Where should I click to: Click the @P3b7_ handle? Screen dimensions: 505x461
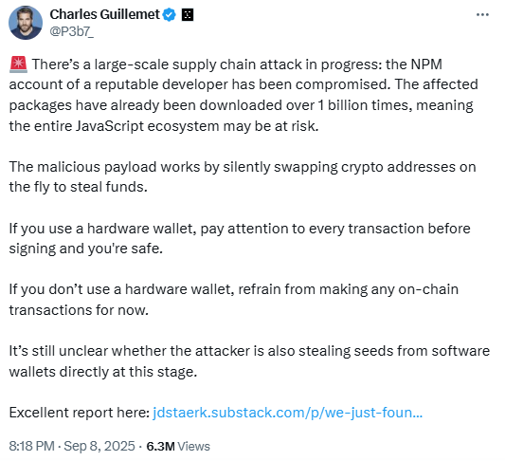click(x=71, y=31)
